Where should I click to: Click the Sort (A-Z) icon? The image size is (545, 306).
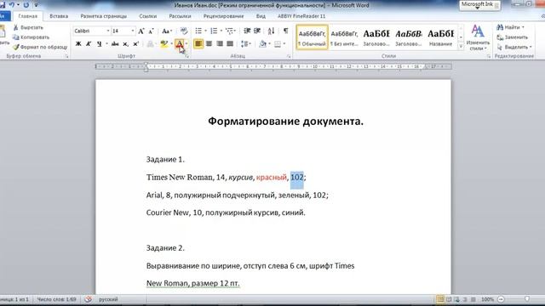tap(271, 31)
